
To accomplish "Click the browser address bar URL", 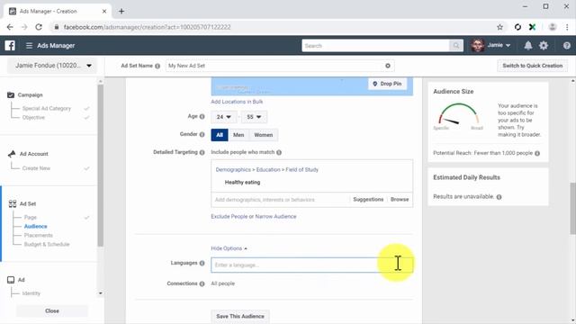I will pos(147,27).
